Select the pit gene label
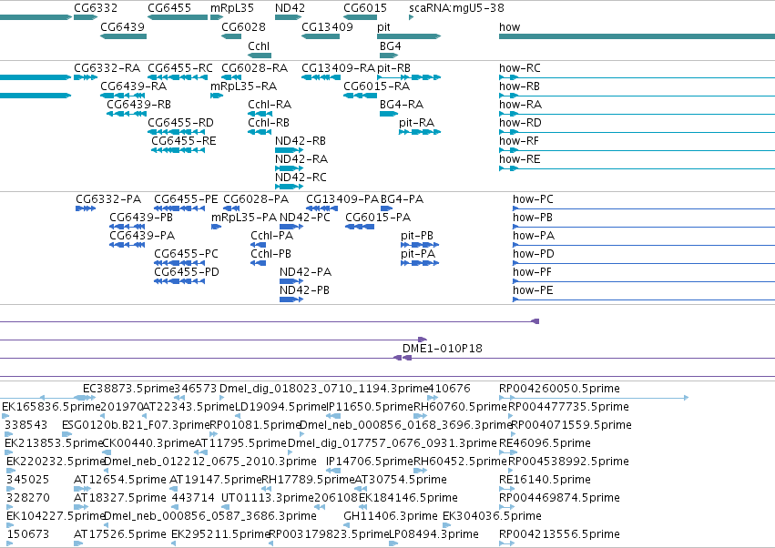This screenshot has height=548, width=775. pyautogui.click(x=383, y=26)
